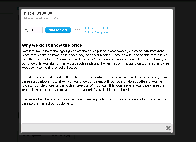This screenshot has width=196, height=142.
Task: Click the 'Why we don't show the price' heading
Action: click(52, 45)
